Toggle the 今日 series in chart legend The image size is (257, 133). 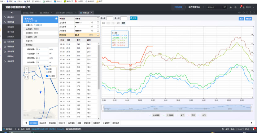tap(202, 115)
